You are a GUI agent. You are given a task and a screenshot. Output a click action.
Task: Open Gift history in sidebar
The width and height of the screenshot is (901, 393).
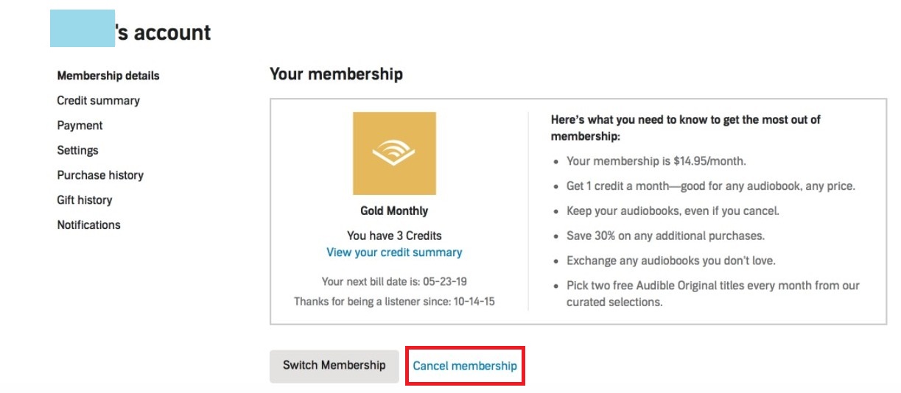coord(85,200)
